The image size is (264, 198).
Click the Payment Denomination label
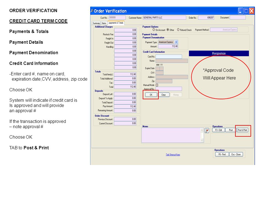153,38
